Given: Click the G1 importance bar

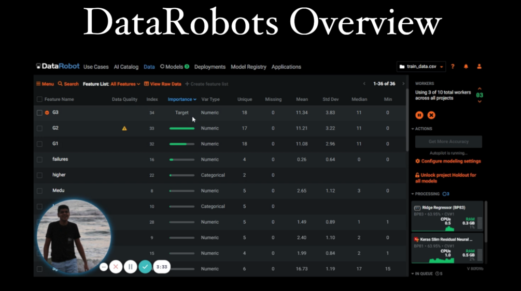Looking at the screenshot, I should (182, 144).
